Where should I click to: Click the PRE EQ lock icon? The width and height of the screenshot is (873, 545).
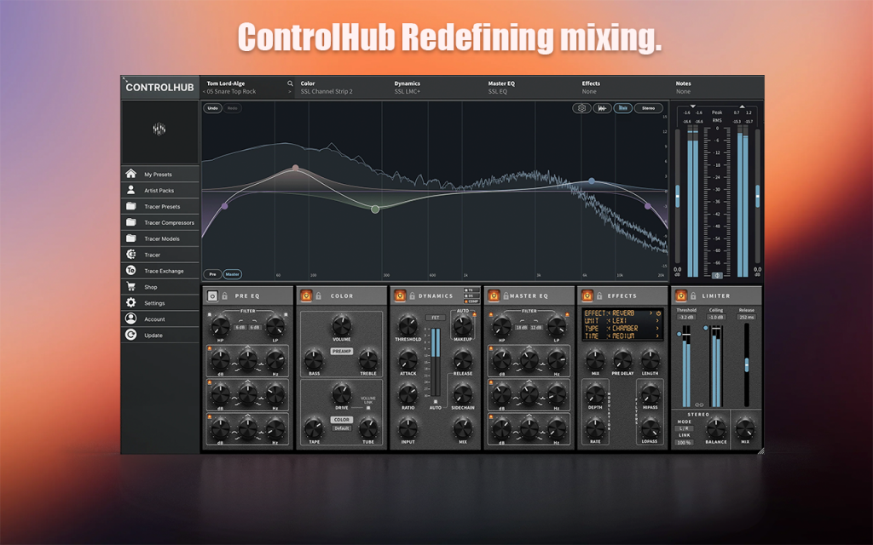[225, 295]
